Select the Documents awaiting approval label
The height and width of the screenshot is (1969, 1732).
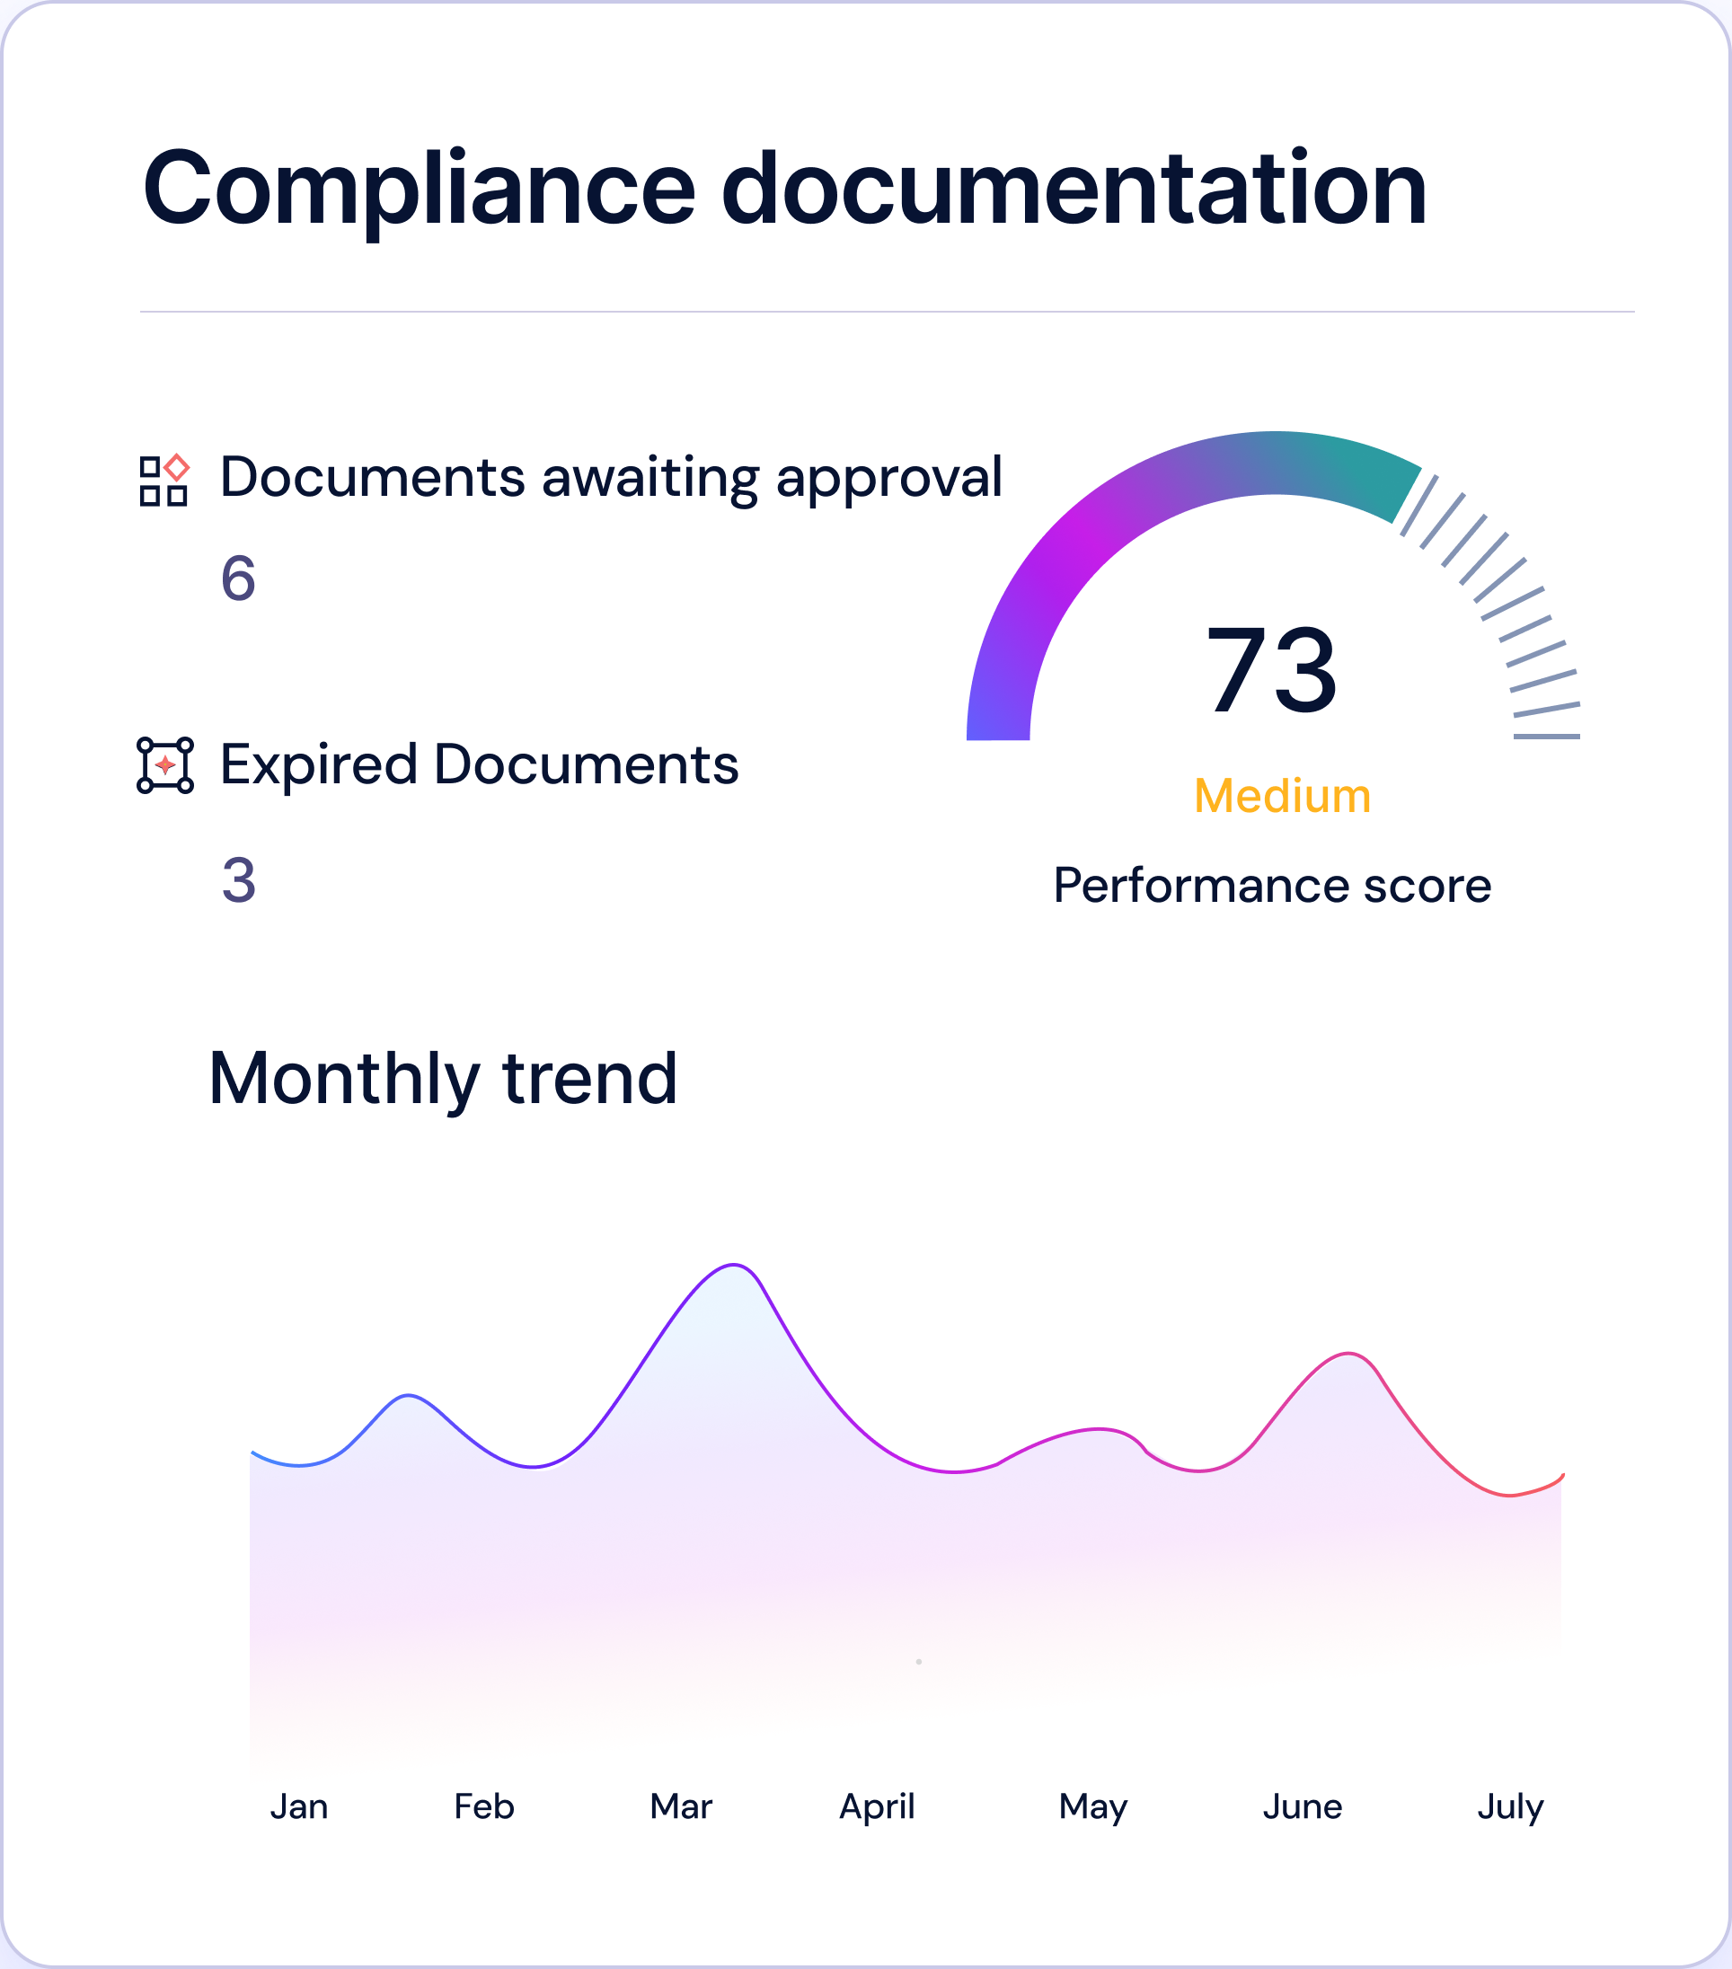pos(611,477)
